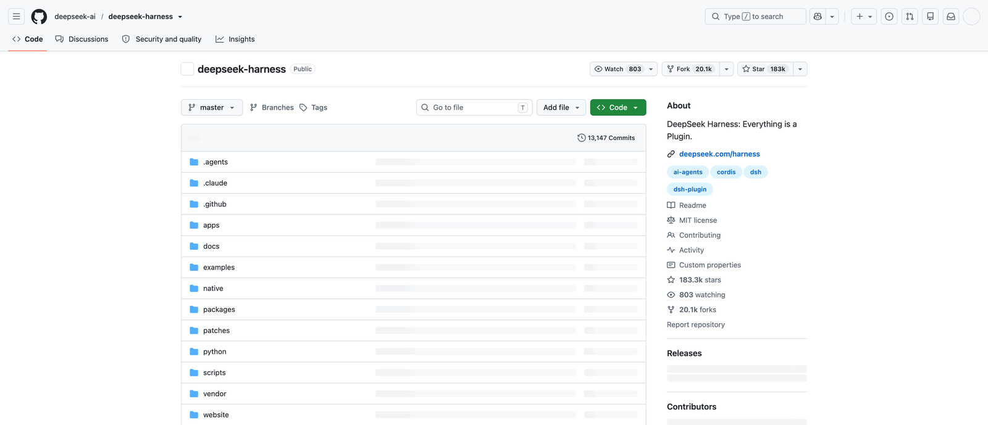Click the scripts folder icon
Screen dimensions: 988x425
click(x=194, y=373)
